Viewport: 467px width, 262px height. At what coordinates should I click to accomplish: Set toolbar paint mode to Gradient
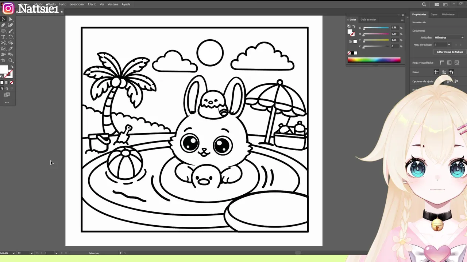[x=7, y=83]
